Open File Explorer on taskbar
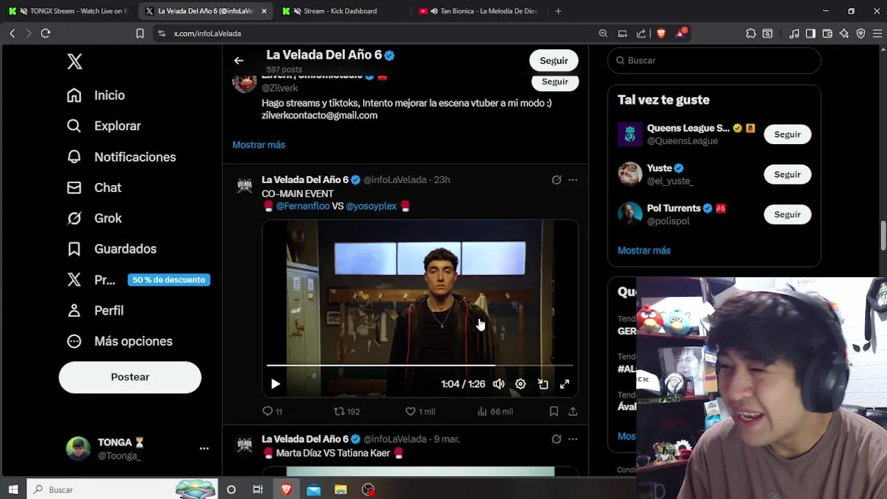The height and width of the screenshot is (499, 887). pos(340,490)
